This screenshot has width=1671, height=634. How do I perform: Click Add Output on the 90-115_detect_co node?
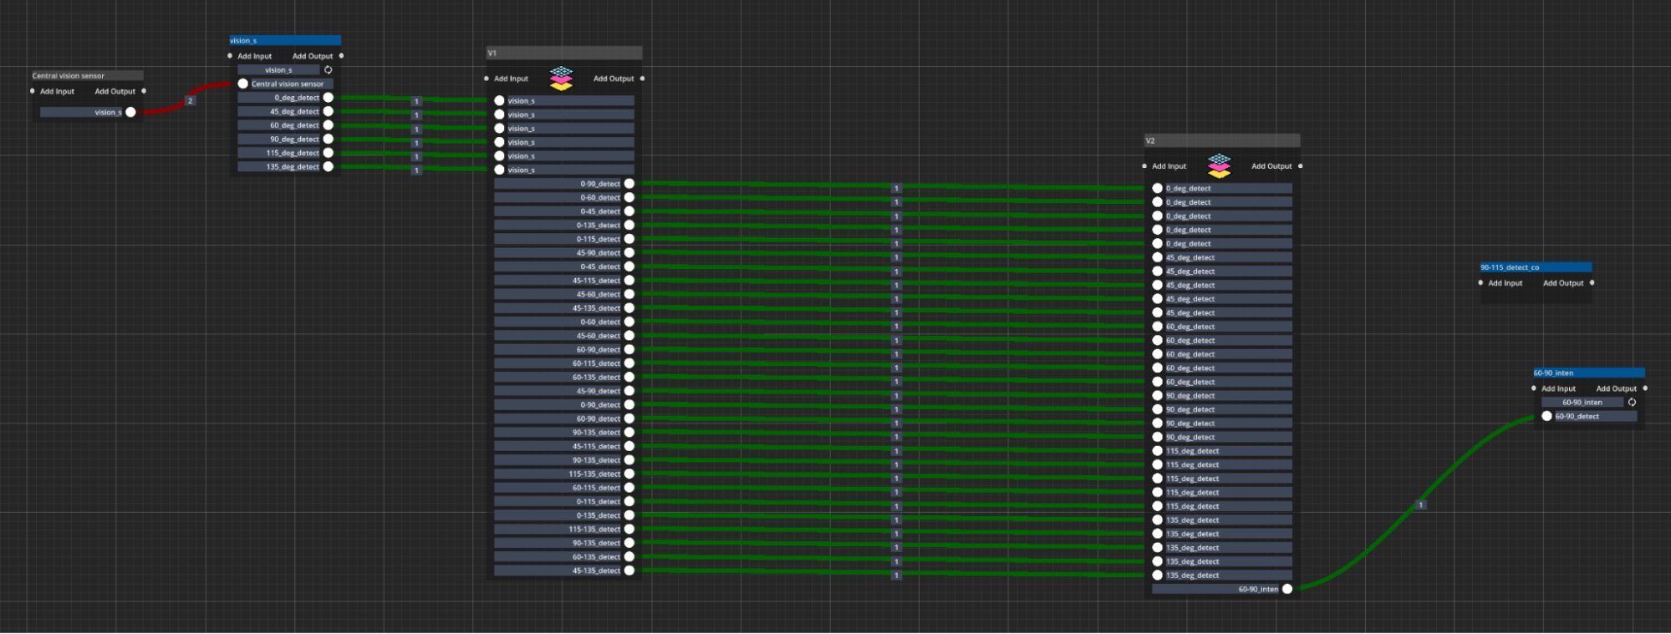pyautogui.click(x=1563, y=283)
